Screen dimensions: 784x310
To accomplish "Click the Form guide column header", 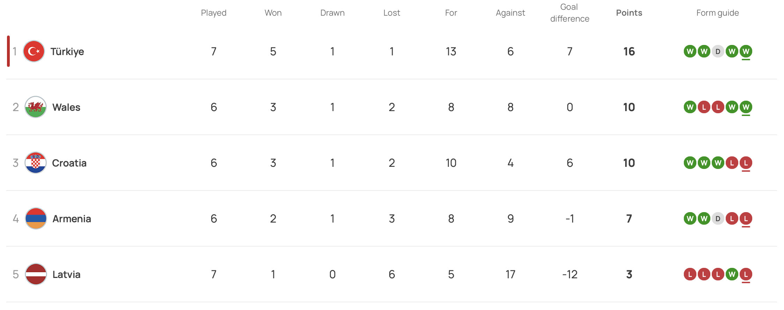I will [x=717, y=13].
